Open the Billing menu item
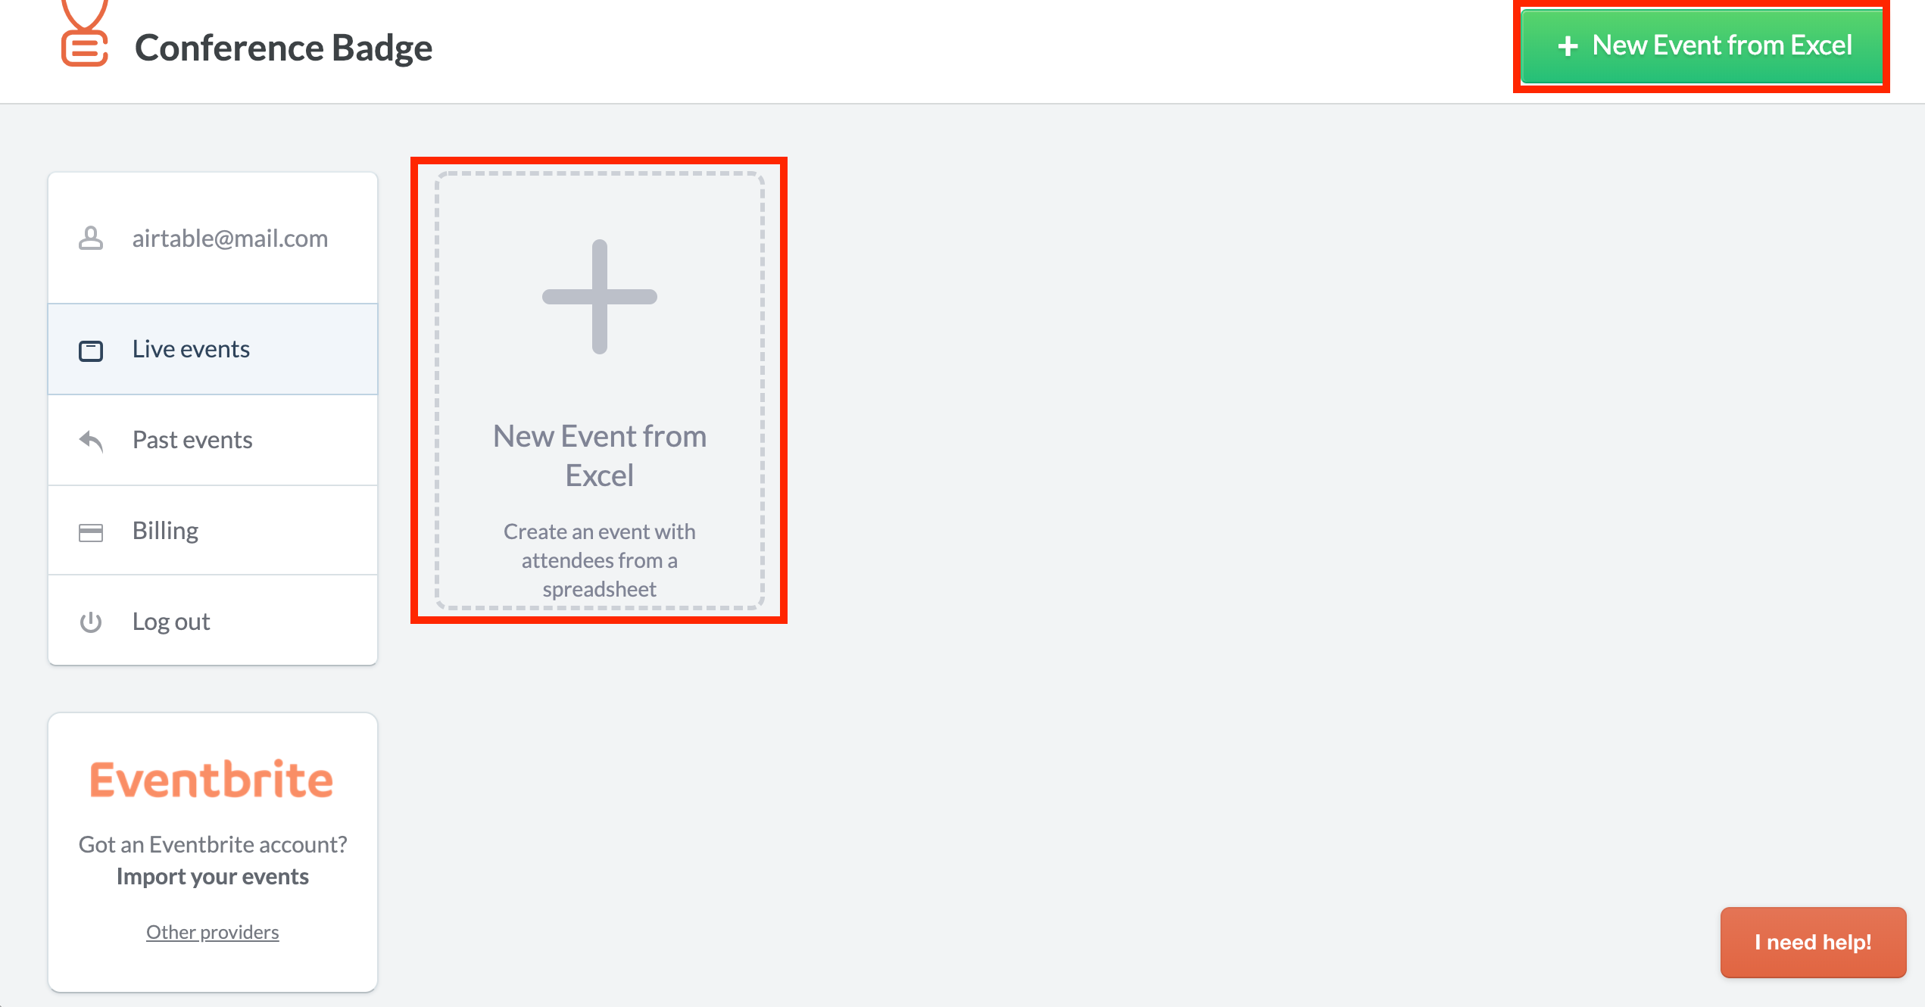The height and width of the screenshot is (1007, 1925). [213, 531]
